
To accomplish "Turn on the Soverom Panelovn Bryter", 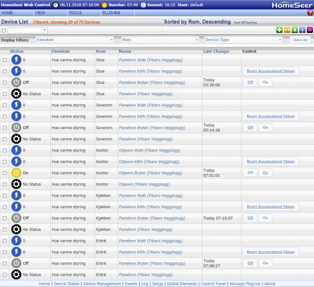I will [265, 127].
